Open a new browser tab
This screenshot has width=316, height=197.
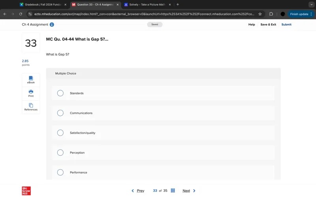(177, 4)
